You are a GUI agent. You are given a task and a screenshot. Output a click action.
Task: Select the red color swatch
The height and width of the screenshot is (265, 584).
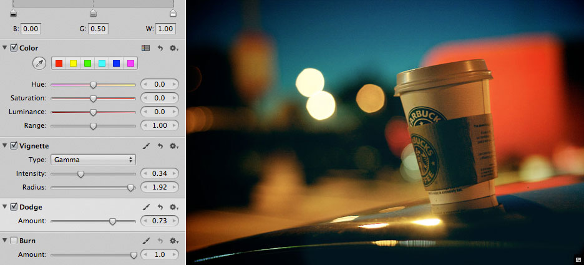coord(59,63)
